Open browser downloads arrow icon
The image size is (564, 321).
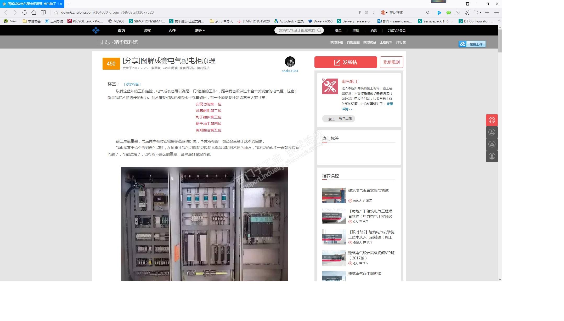(458, 13)
